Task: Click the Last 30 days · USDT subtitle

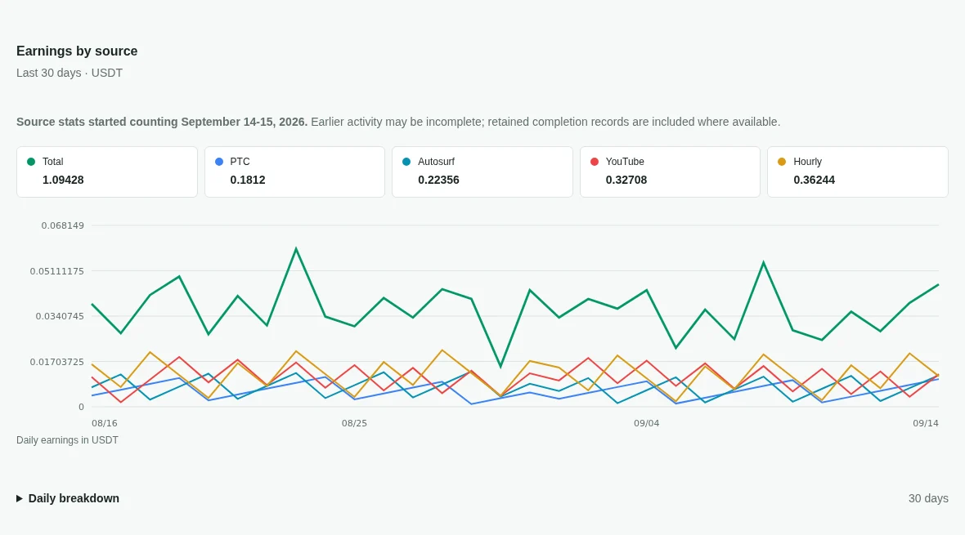Action: point(70,73)
